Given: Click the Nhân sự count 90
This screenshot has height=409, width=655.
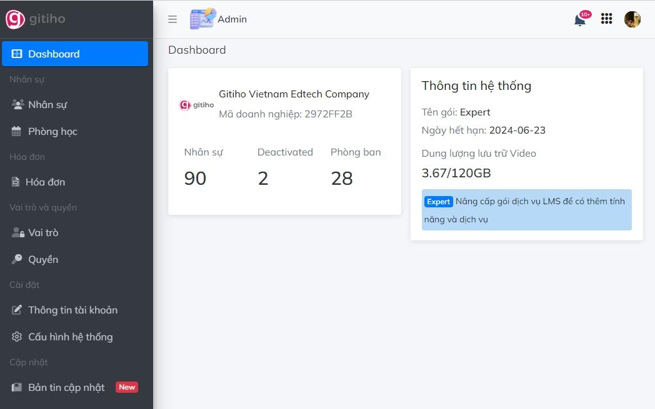Looking at the screenshot, I should (195, 179).
